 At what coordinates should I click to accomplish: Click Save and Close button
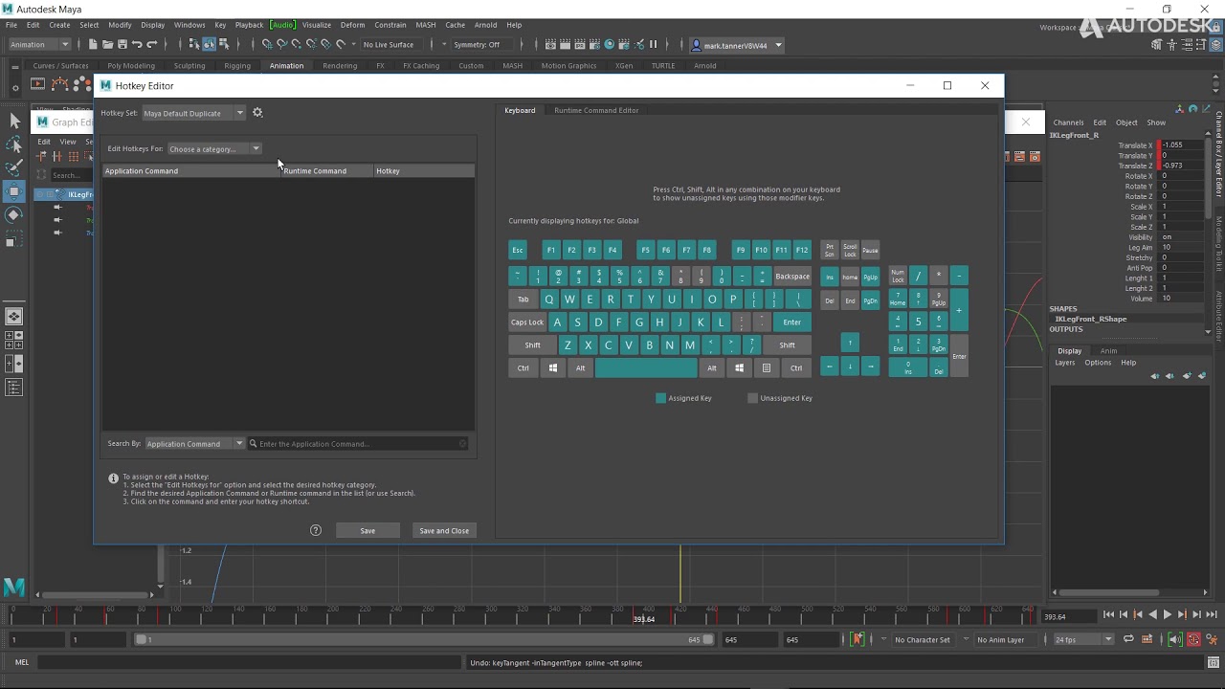pos(444,531)
